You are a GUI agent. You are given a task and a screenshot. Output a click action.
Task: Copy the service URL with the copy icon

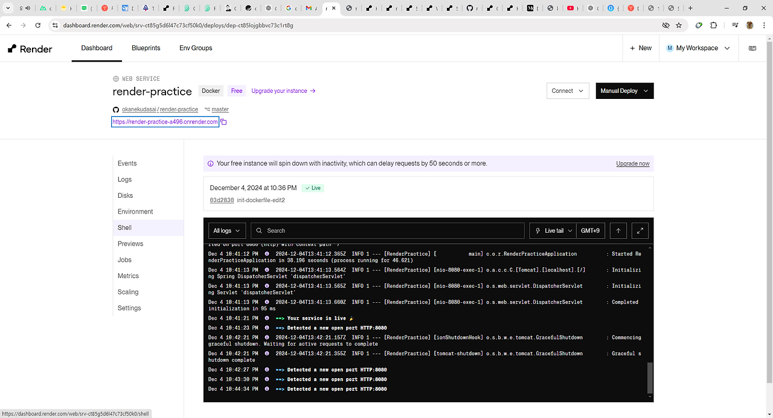[x=223, y=121]
